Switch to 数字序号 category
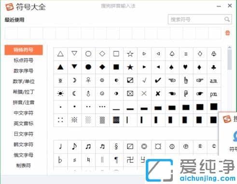This screenshot has height=184, width=237. point(24,71)
